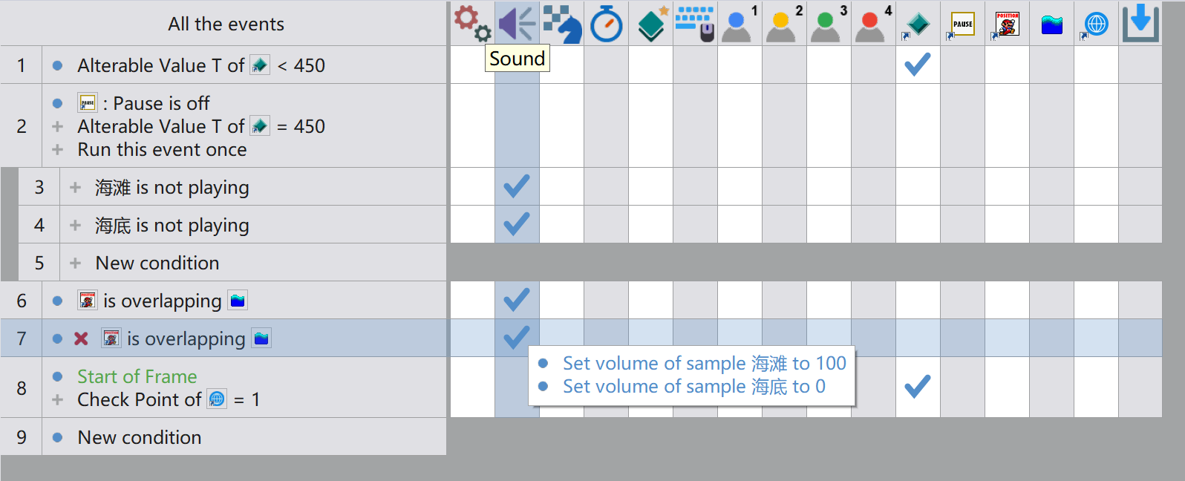Select the Create new objects icon
Image resolution: width=1185 pixels, height=481 pixels.
click(x=653, y=24)
